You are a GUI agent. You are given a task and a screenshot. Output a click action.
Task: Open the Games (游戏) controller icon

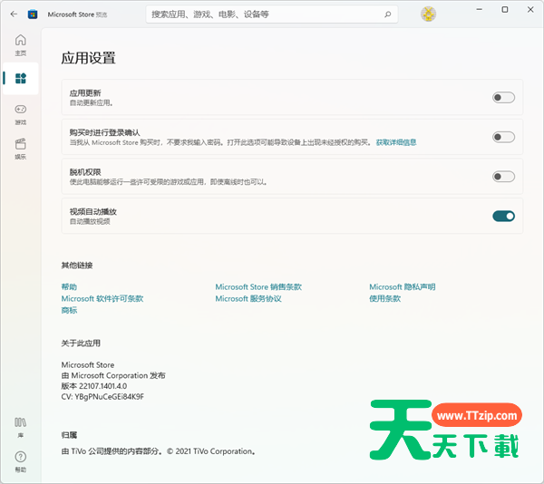point(20,113)
